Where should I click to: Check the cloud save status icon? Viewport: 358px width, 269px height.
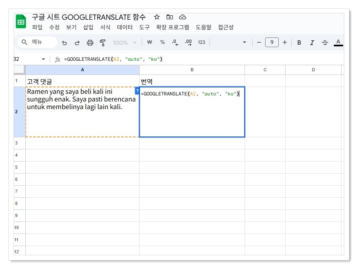pos(183,17)
